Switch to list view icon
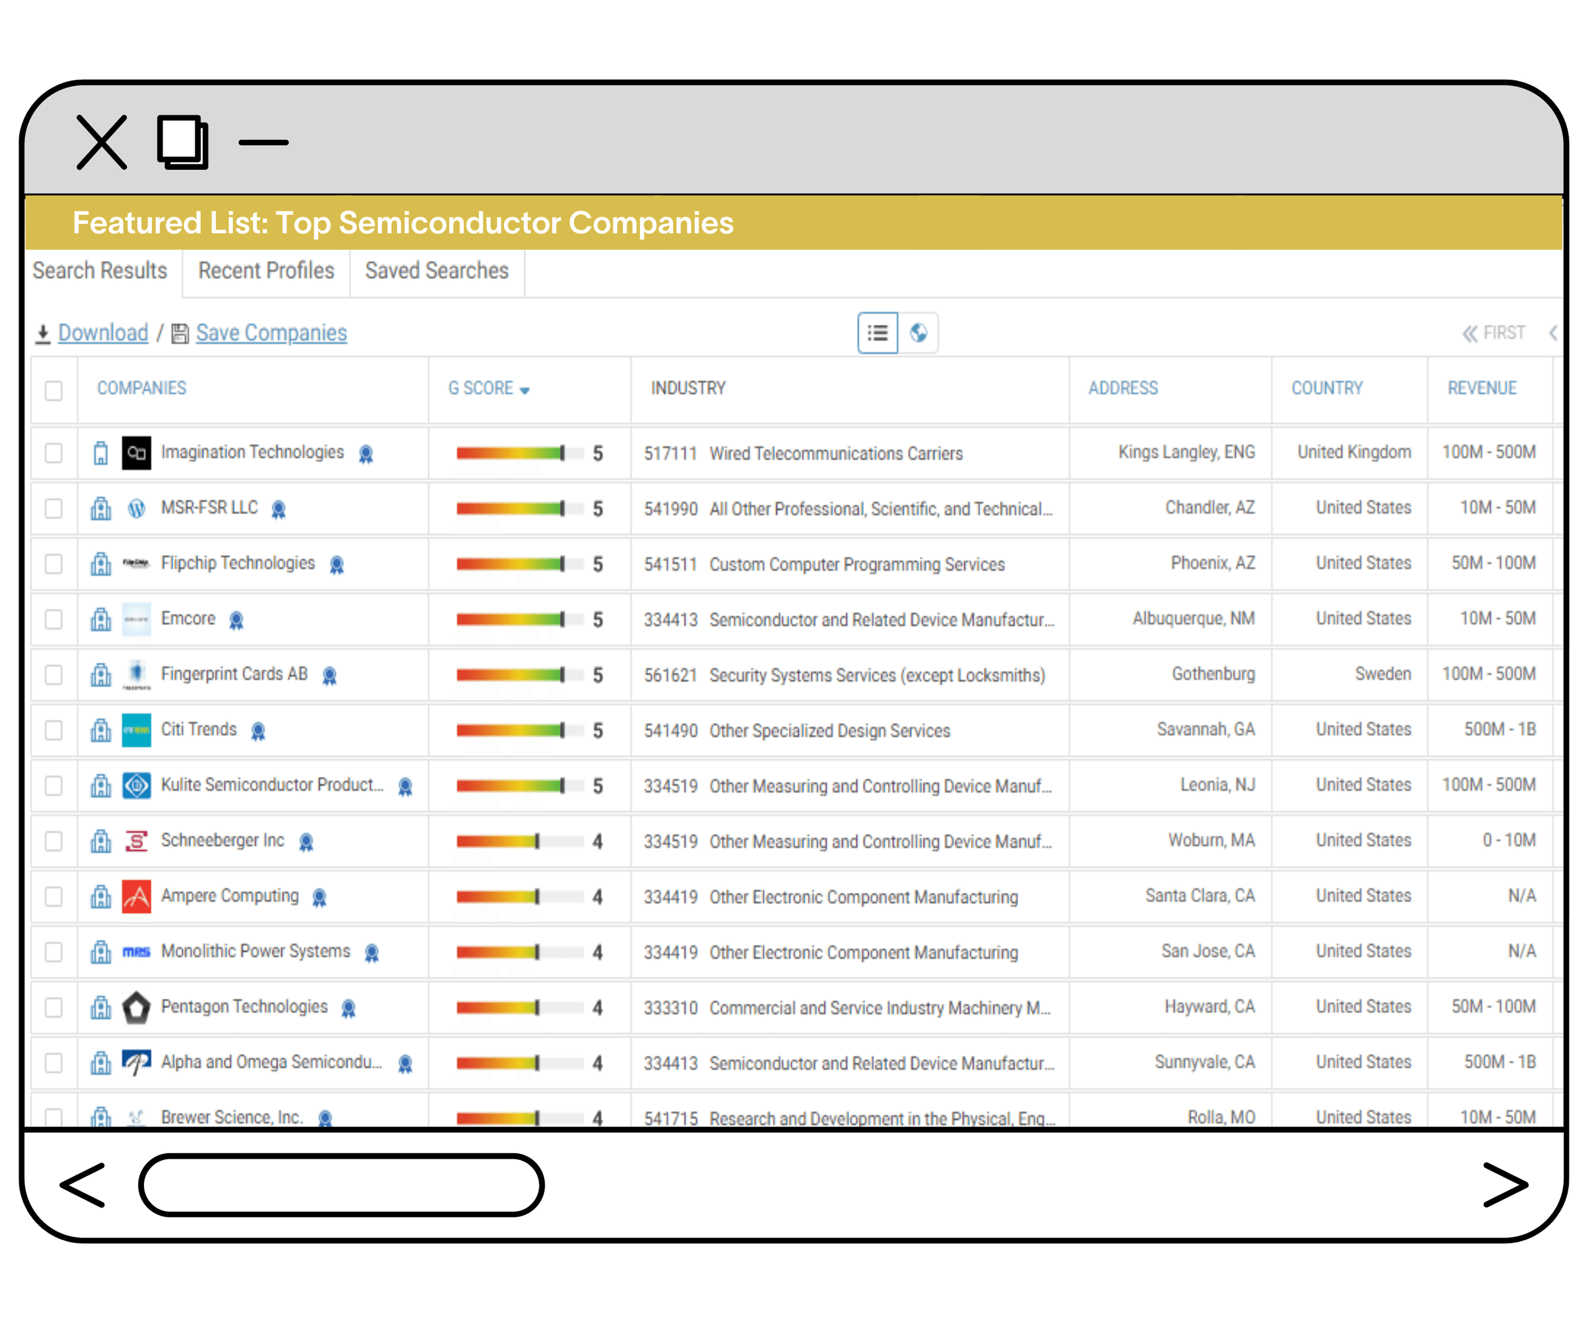Image resolution: width=1588 pixels, height=1323 pixels. (x=877, y=332)
